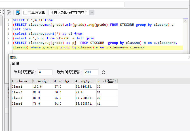Click the sl value 30 cell
The height and width of the screenshot is (131, 190).
(107, 98)
